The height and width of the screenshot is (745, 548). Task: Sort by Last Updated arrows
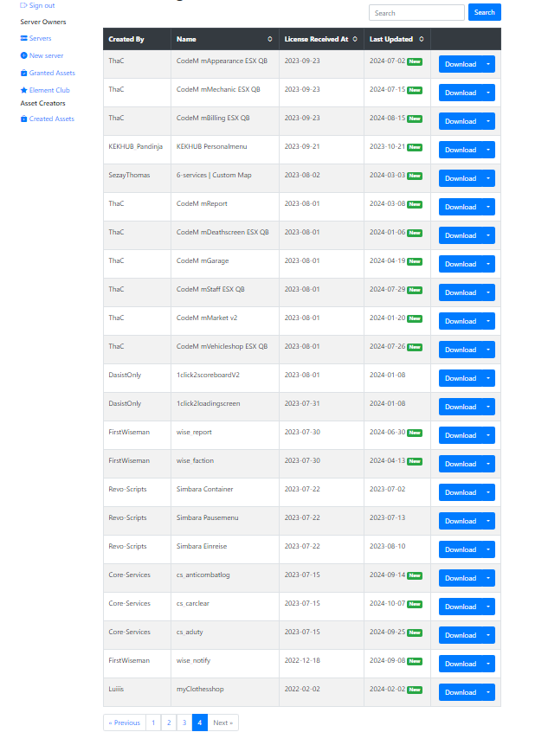pos(422,39)
